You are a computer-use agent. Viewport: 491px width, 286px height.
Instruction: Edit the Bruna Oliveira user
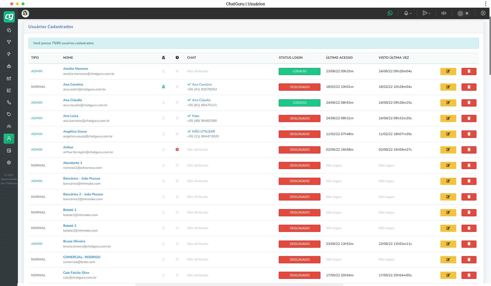pyautogui.click(x=448, y=244)
